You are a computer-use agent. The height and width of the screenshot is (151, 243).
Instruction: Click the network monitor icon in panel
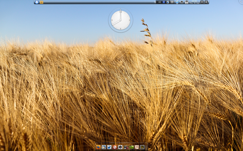(177, 2)
